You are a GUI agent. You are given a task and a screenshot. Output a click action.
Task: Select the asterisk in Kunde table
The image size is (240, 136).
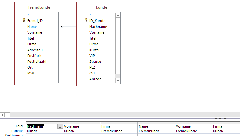click(90, 15)
